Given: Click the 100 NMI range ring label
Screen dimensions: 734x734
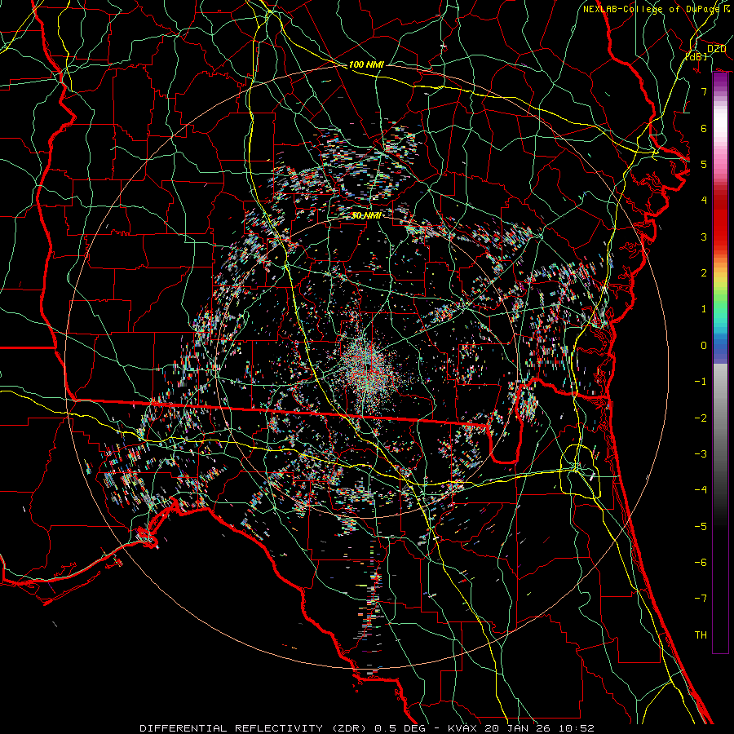Looking at the screenshot, I should [x=366, y=64].
